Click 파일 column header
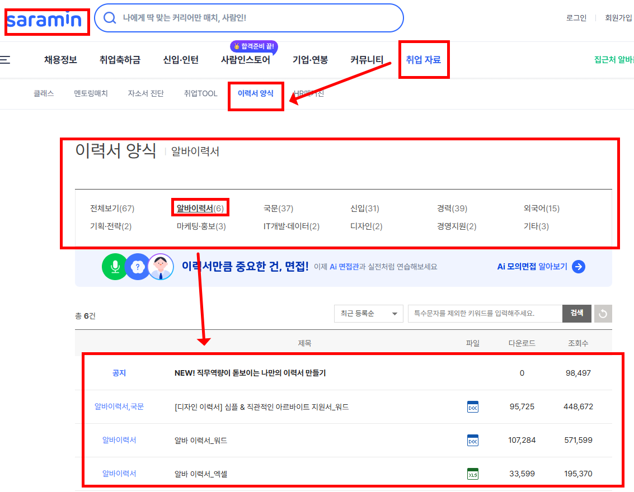The height and width of the screenshot is (492, 634). point(473,343)
